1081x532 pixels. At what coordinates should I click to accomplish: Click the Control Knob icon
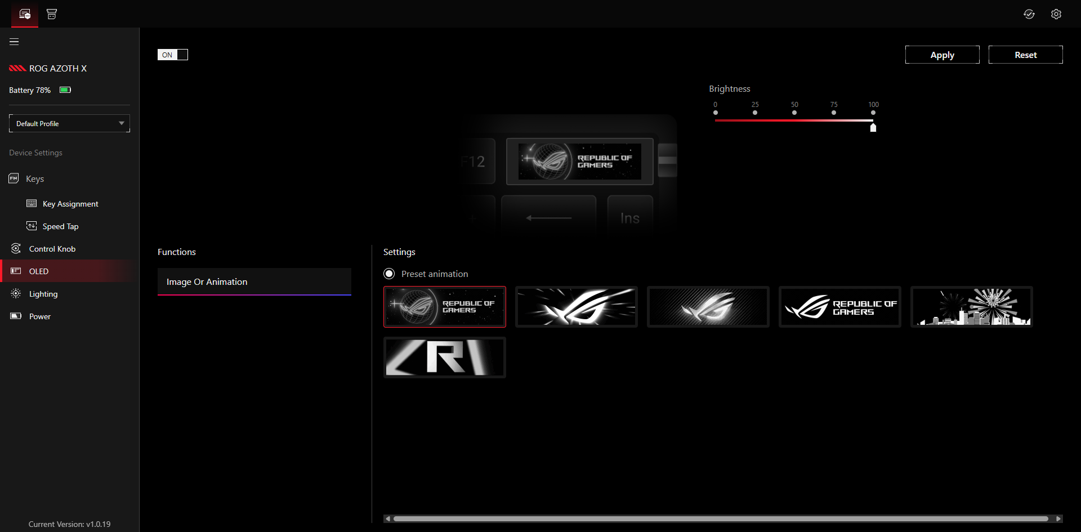(x=16, y=248)
